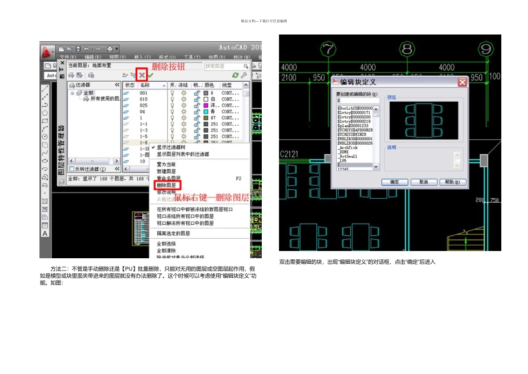Screen dimensions: 528x374
Task: Select the line draw tool
Action: [45, 88]
